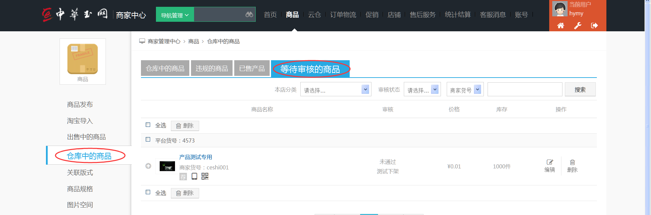Open the 客服消息 menu
The image size is (651, 215).
pyautogui.click(x=493, y=15)
